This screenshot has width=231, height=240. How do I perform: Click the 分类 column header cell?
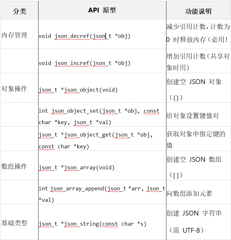pos(19,11)
